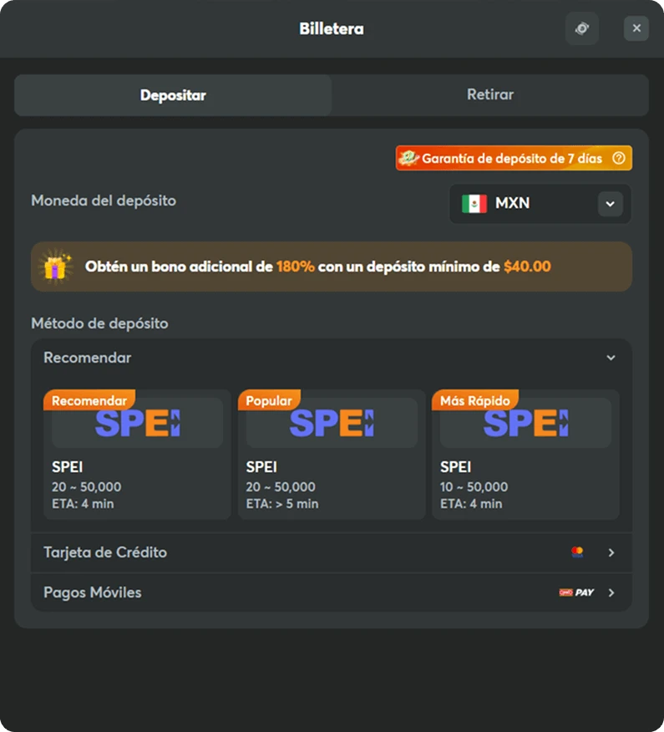The height and width of the screenshot is (732, 664).
Task: Click the money icon on the guarantee banner
Action: (408, 157)
